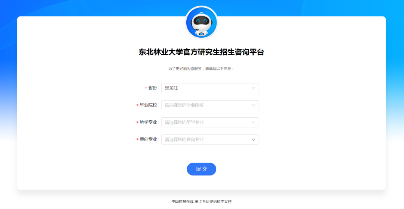Click the 中国教育在线 footer text
The width and height of the screenshot is (404, 209).
point(183,201)
